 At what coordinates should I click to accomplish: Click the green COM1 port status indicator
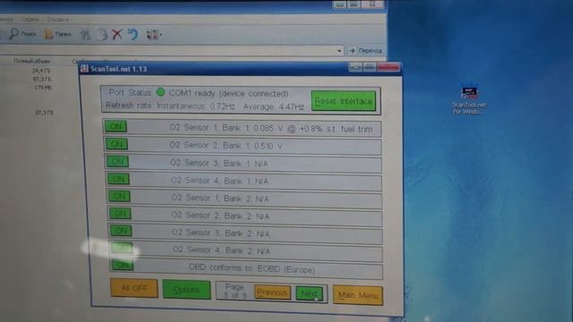[x=160, y=92]
